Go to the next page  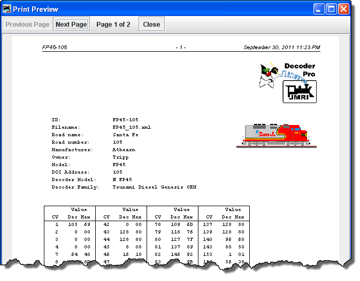tap(71, 24)
